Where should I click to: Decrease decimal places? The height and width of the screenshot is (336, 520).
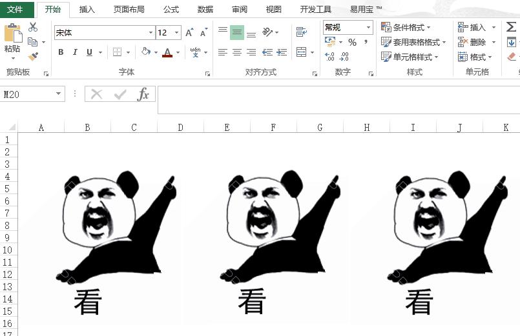coord(344,57)
